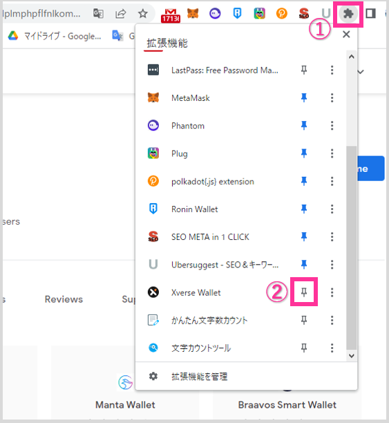This screenshot has height=423, width=389.
Task: Click the Ronin Wallet toolbar icon
Action: [x=237, y=13]
